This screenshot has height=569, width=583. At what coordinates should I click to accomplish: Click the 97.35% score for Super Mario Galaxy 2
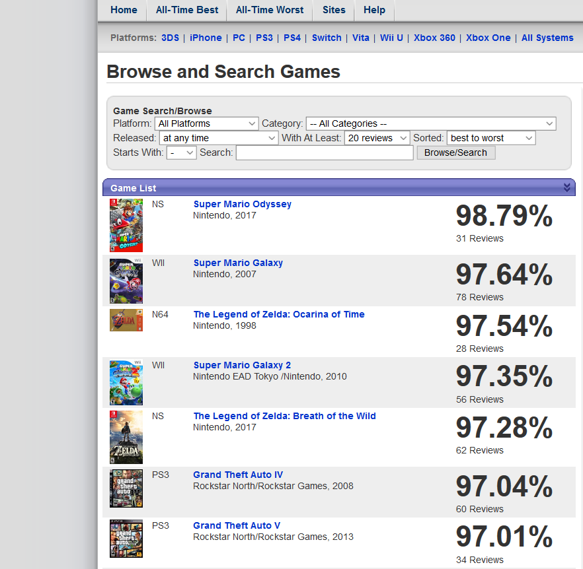(504, 377)
